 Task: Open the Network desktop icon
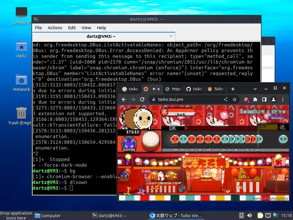click(21, 83)
